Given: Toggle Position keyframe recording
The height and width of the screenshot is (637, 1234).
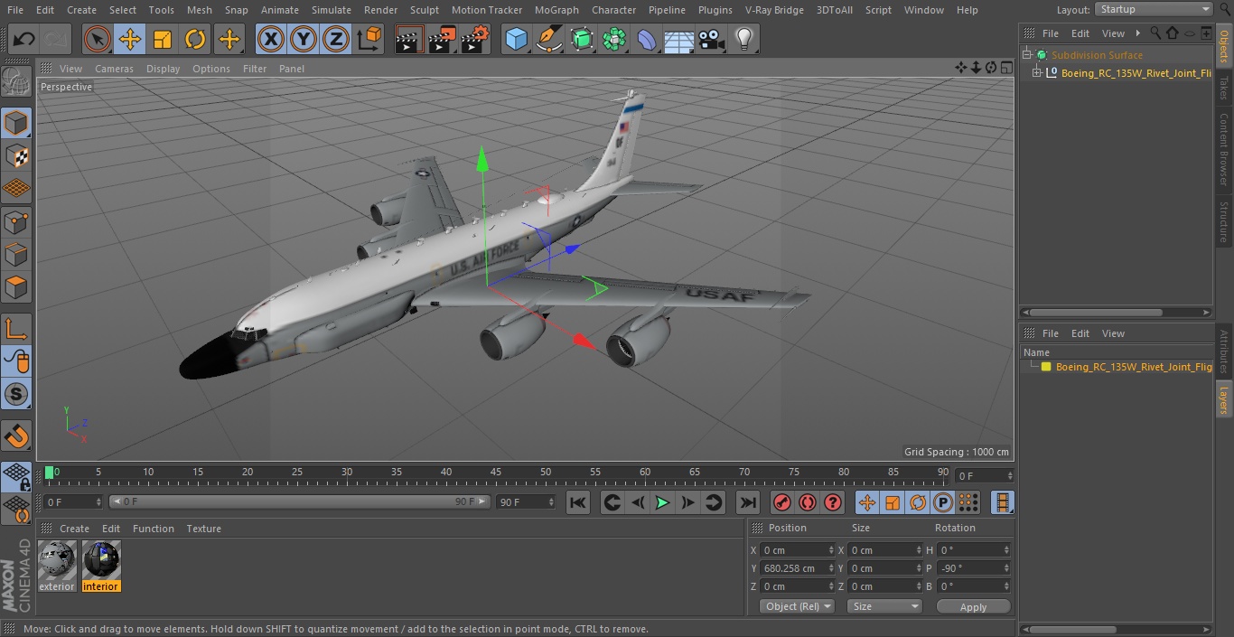Looking at the screenshot, I should click(x=867, y=502).
